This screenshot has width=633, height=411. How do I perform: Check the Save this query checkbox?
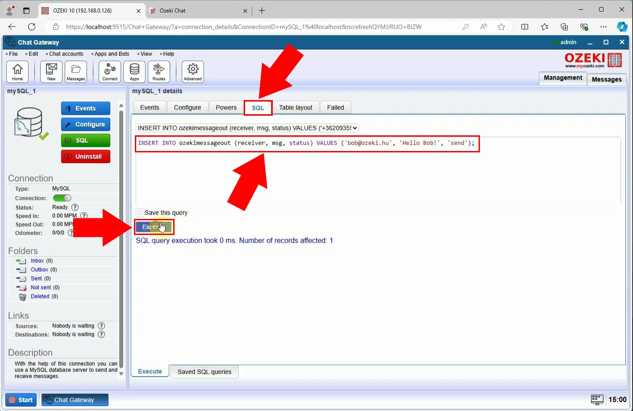[140, 213]
